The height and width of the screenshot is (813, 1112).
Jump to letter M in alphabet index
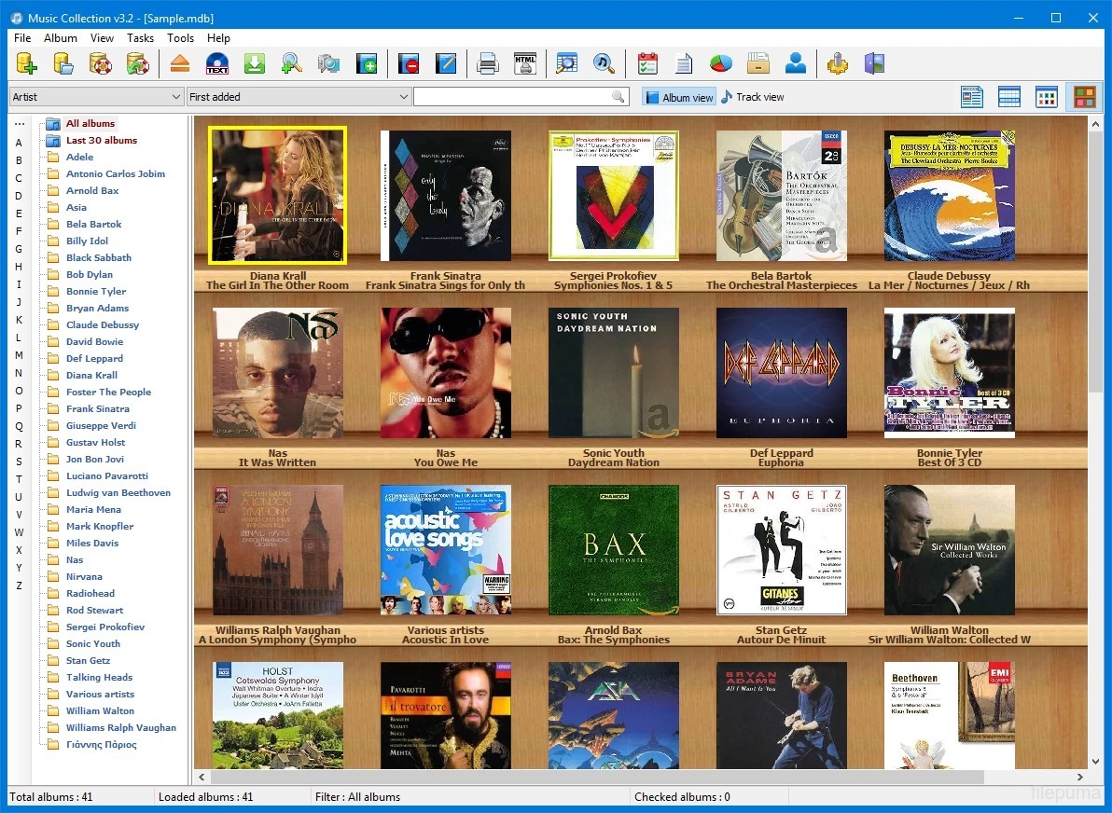coord(19,355)
